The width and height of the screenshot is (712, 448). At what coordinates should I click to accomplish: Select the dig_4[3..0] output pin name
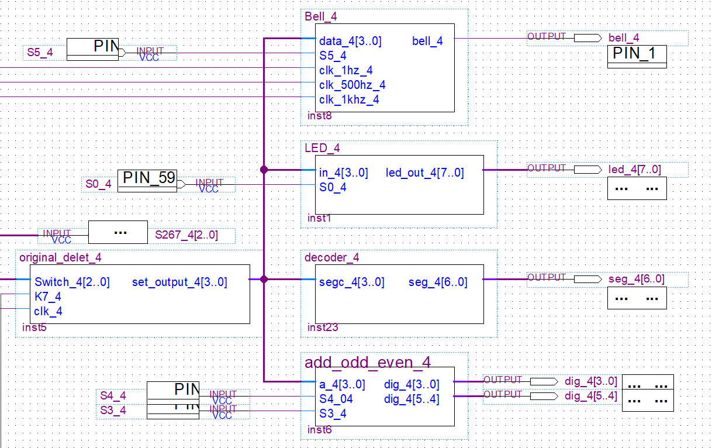click(591, 381)
